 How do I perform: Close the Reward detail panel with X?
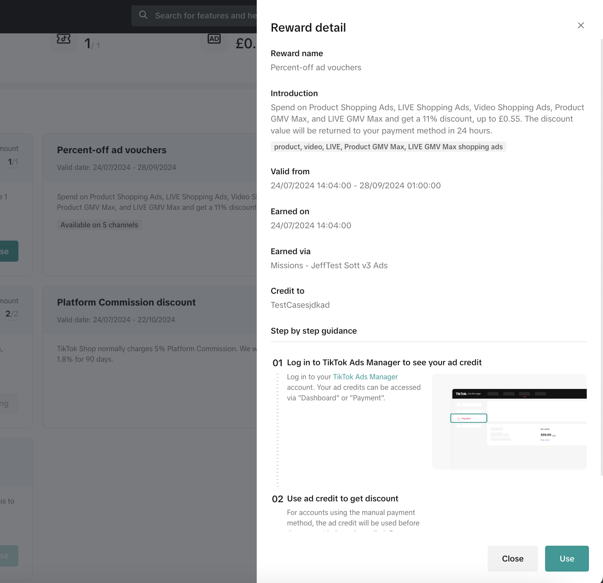[581, 25]
